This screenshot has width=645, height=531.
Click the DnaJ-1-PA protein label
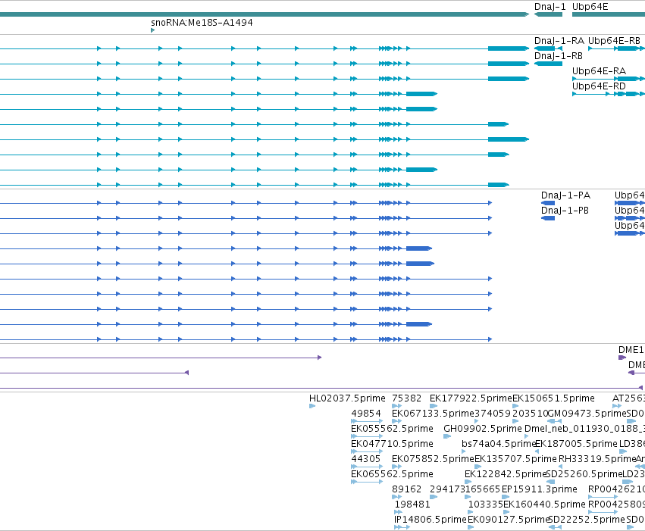(x=565, y=195)
